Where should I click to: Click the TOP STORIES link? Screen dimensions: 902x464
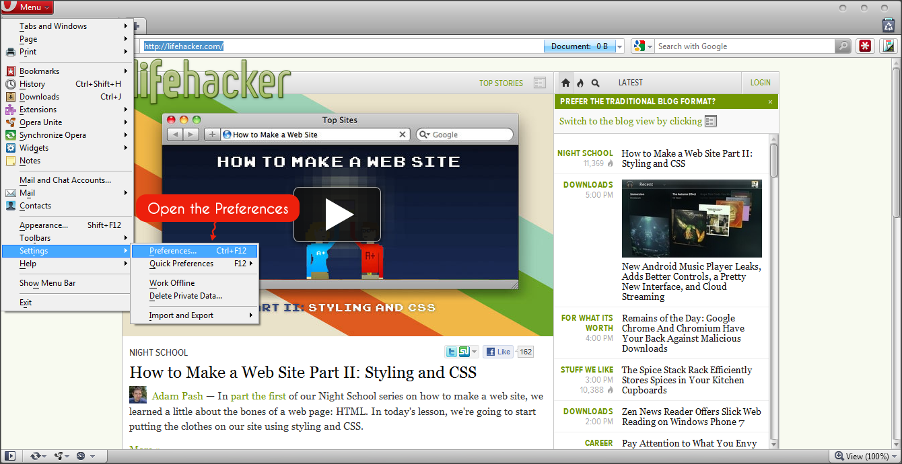point(501,83)
